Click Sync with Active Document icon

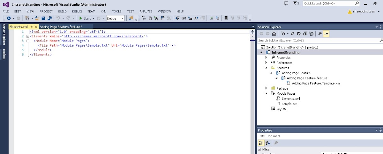292,33
